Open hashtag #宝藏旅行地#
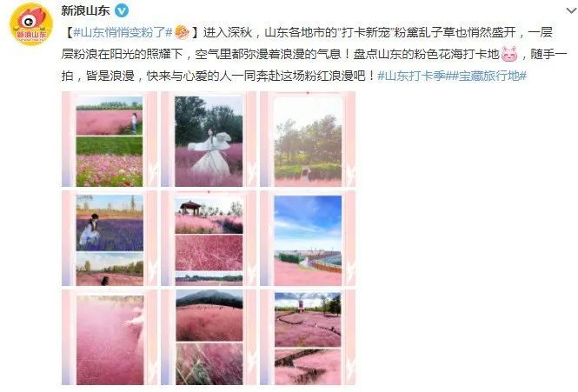Screen dimensions: 578x392 488,76
